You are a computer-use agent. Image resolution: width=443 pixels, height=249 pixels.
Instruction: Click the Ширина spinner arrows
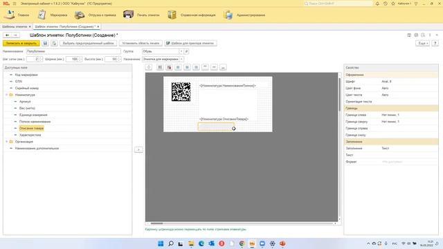point(80,59)
